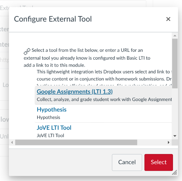Viewport: 182px width, 181px height.
Task: Confirm with the red Select button
Action: pos(159,162)
